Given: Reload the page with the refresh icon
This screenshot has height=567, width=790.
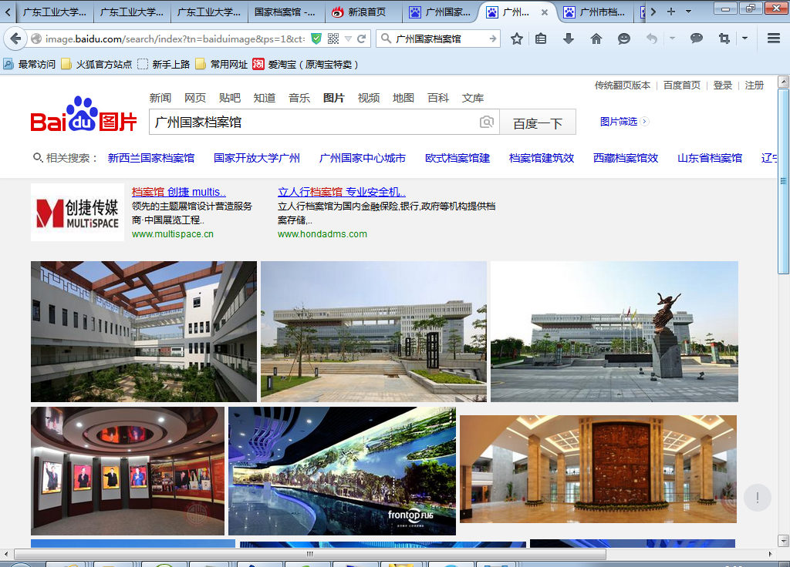Looking at the screenshot, I should tap(361, 39).
